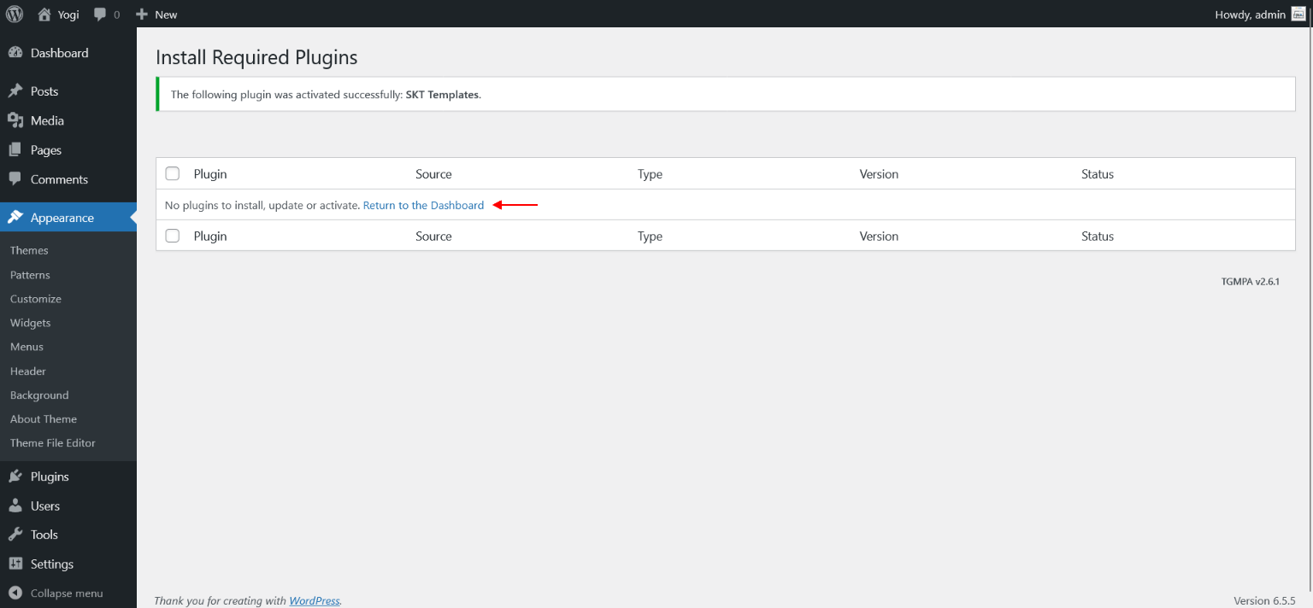Viewport: 1313px width, 608px height.
Task: Open the Themes submenu
Action: [x=29, y=250]
